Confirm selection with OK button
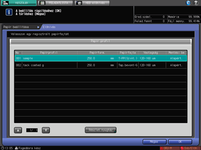This screenshot has height=150, width=201. coord(180,142)
